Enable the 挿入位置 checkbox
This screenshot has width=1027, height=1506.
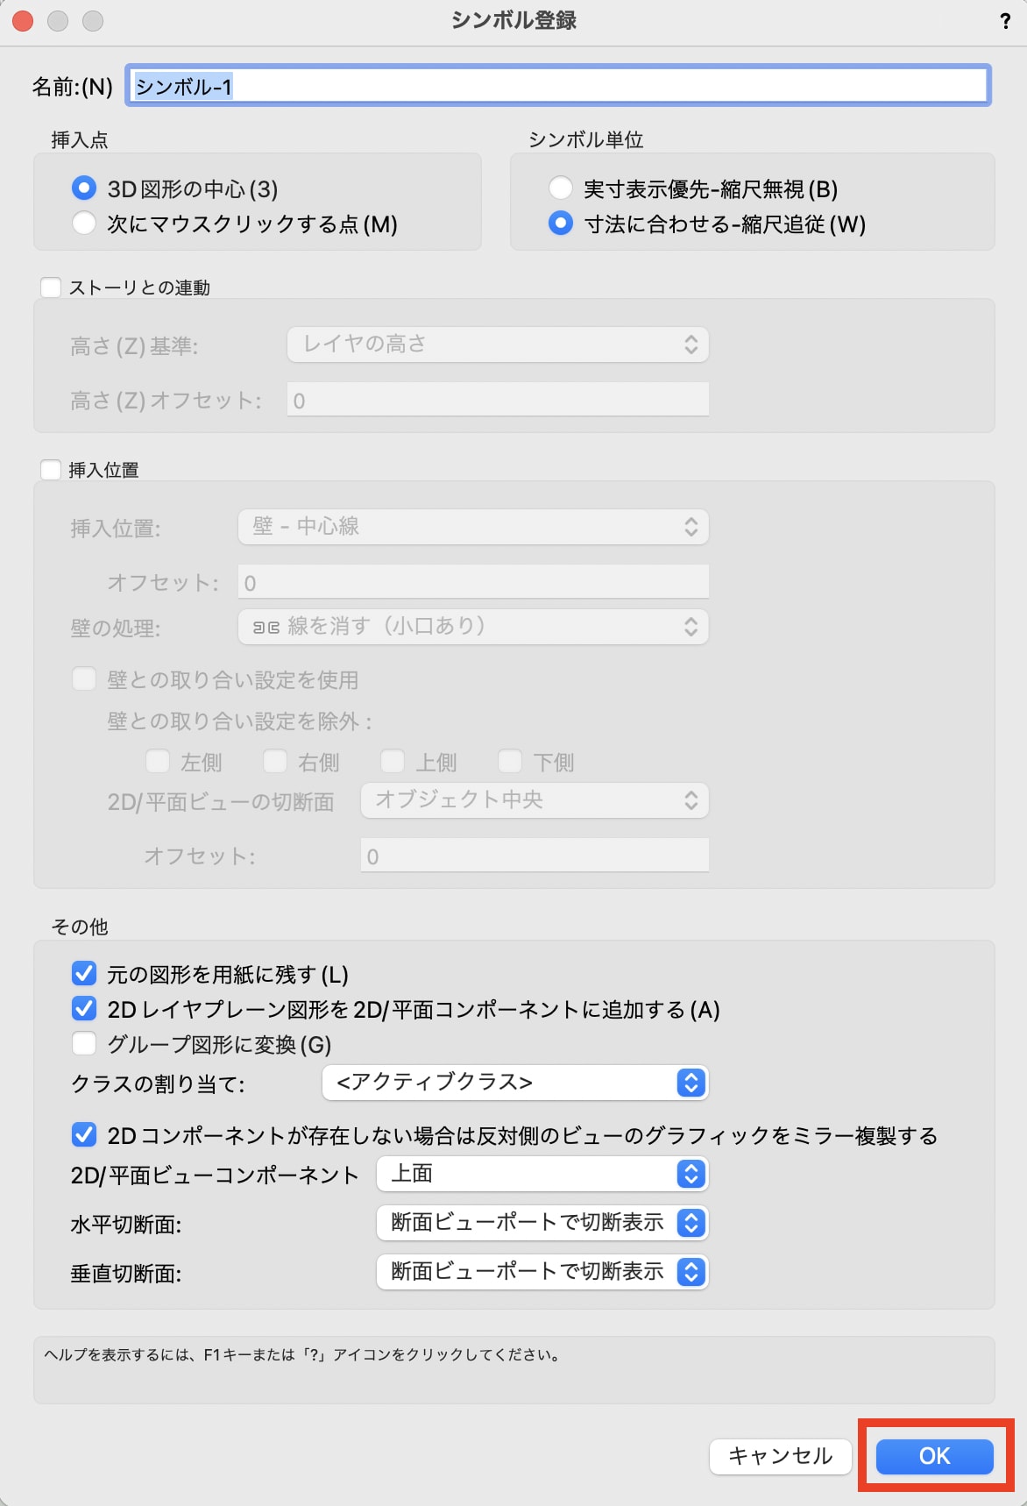tap(50, 470)
